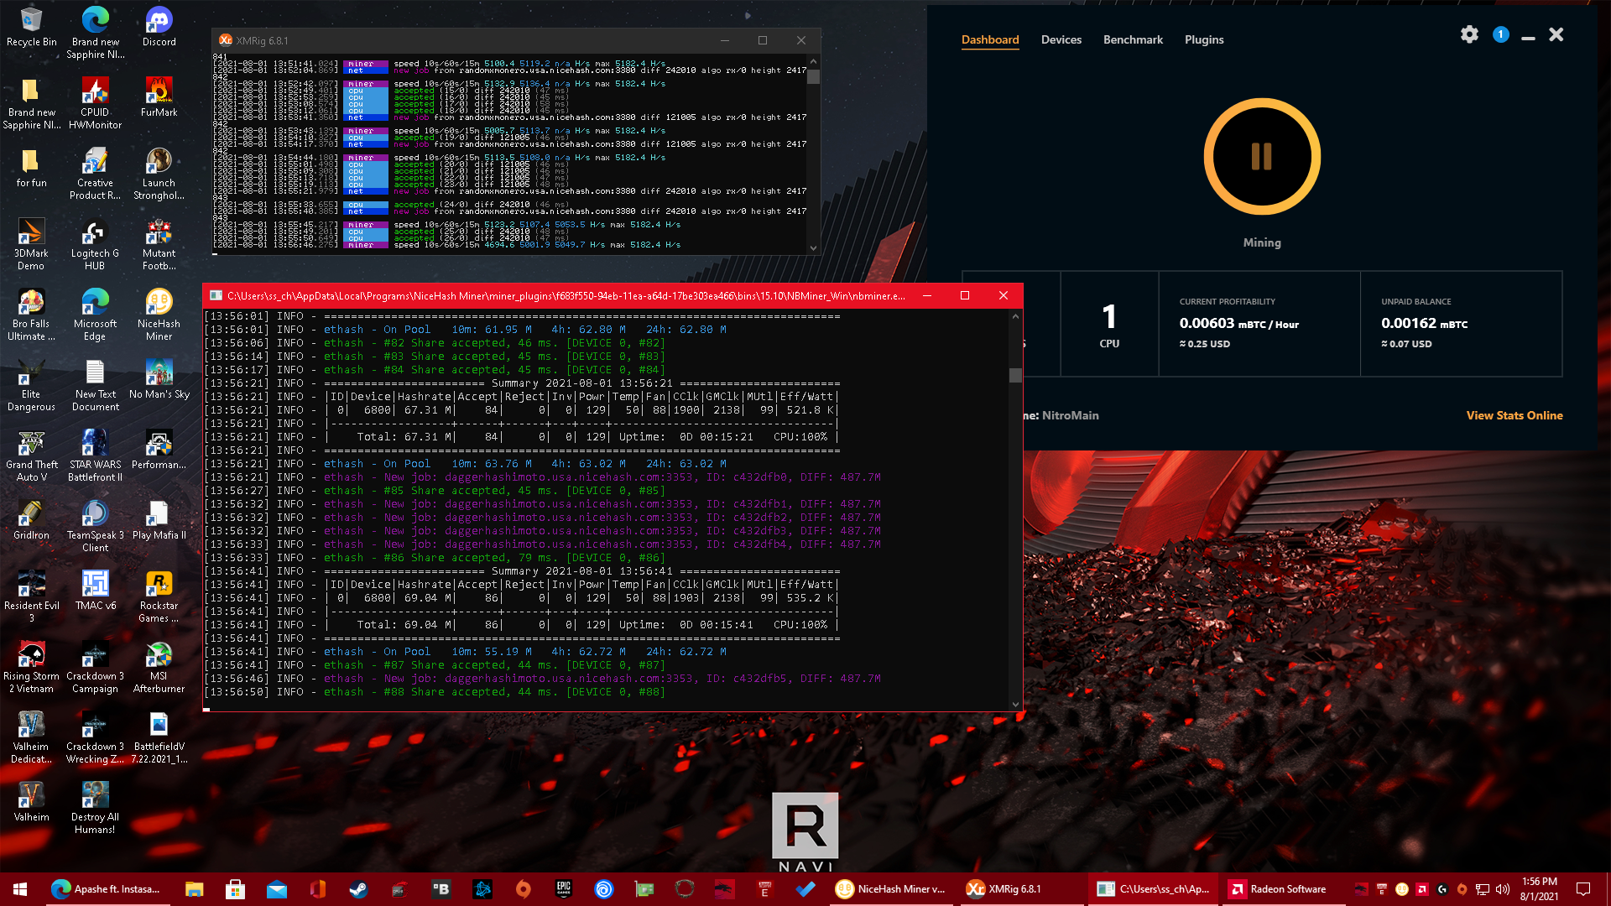Select the TMAC v6 desktop icon

click(95, 591)
